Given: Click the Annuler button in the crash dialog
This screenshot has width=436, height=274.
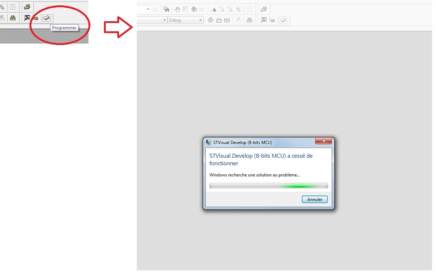Looking at the screenshot, I should point(315,199).
